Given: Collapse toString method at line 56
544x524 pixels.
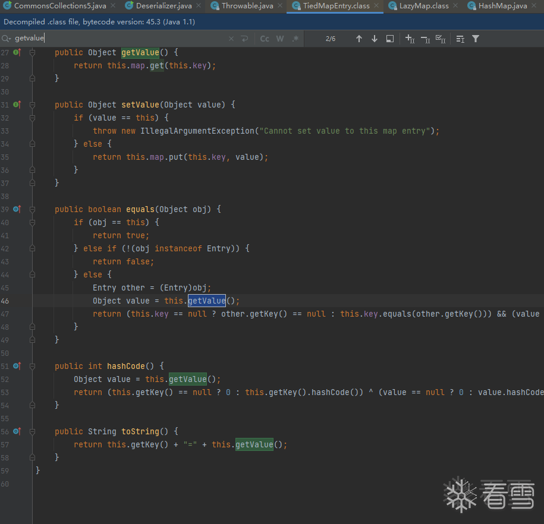Looking at the screenshot, I should pyautogui.click(x=32, y=431).
